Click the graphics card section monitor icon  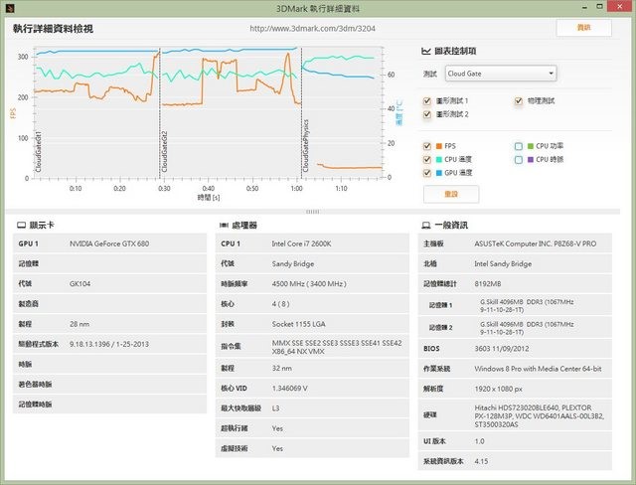pos(21,225)
